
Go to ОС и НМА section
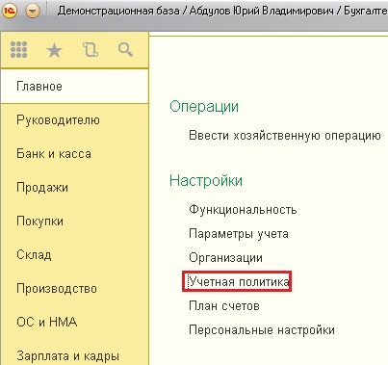click(x=74, y=322)
